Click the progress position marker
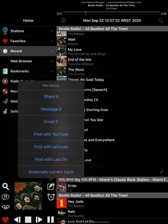 pyautogui.click(x=85, y=13)
